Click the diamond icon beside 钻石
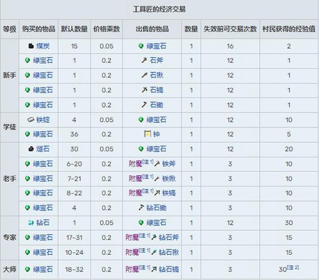319x280 pixels. point(31,222)
